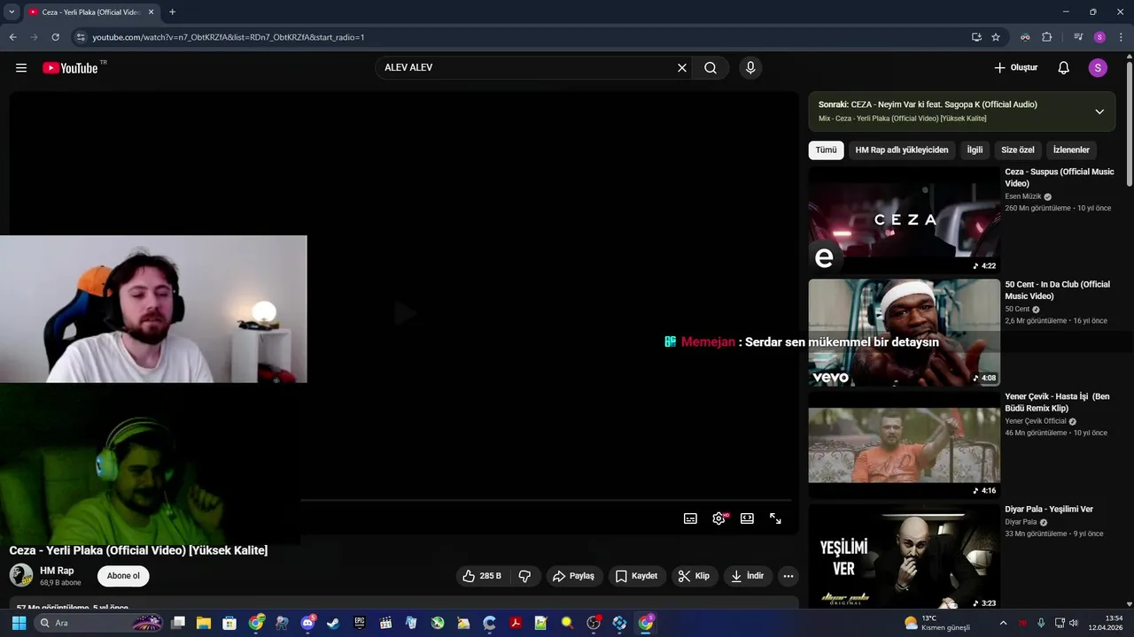Dislike the video

[x=524, y=576]
